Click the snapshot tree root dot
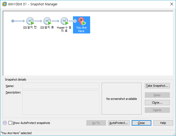176x136 pixels. tap(13, 21)
